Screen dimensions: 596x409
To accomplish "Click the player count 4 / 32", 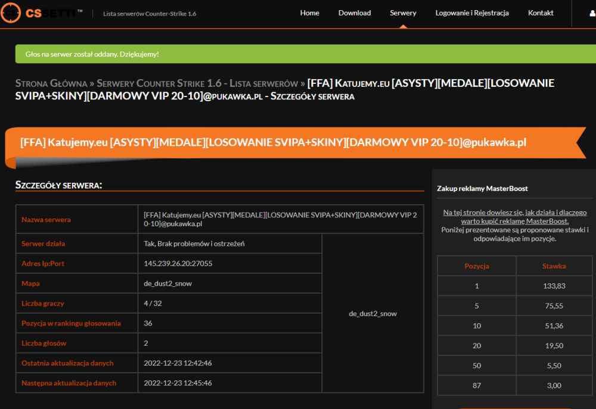I will [x=153, y=304].
